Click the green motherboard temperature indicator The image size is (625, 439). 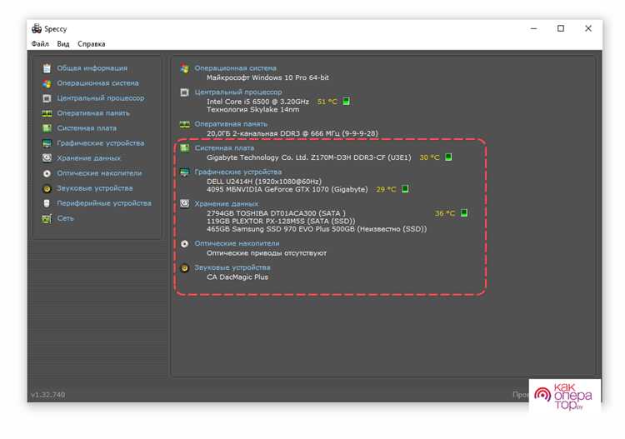tap(448, 157)
